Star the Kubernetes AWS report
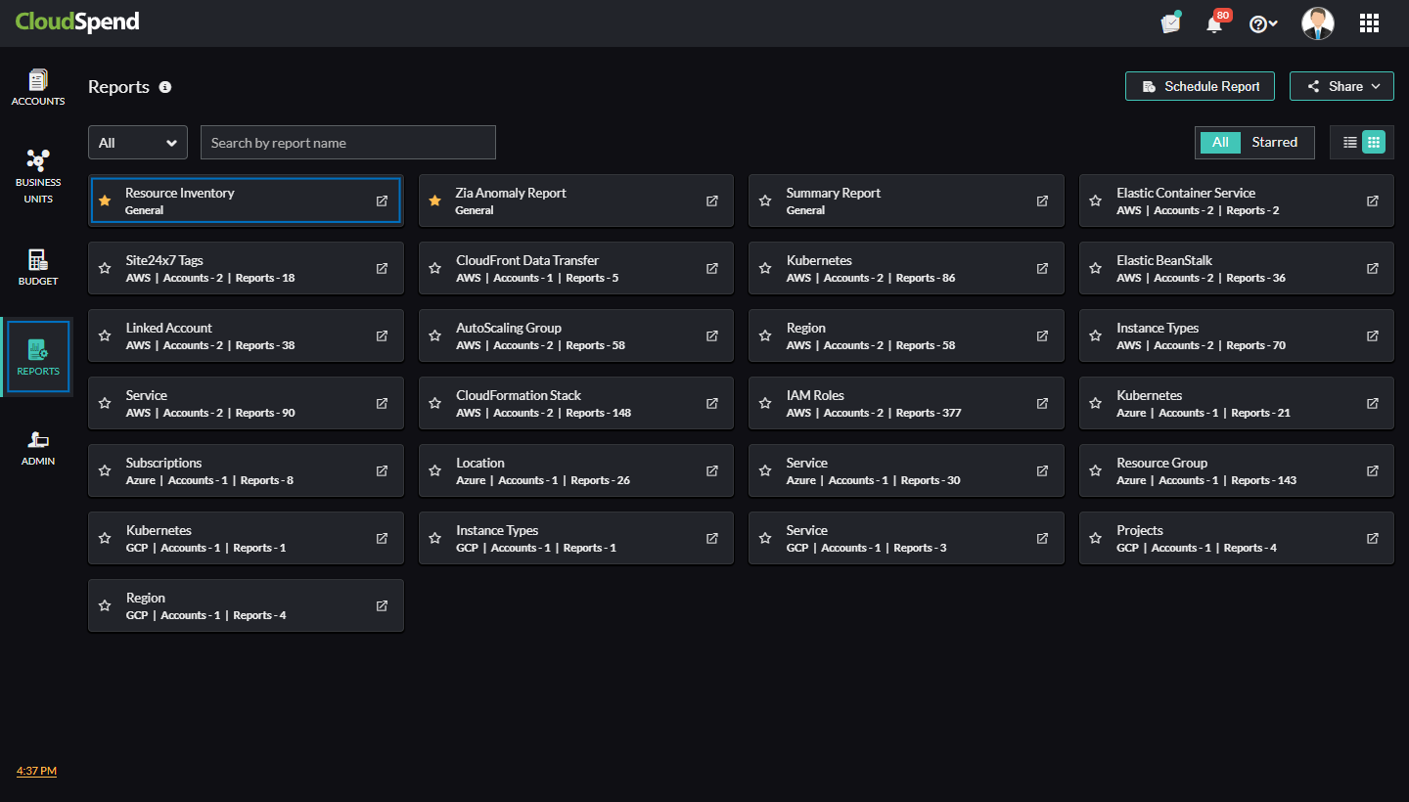The image size is (1409, 802). click(x=765, y=268)
